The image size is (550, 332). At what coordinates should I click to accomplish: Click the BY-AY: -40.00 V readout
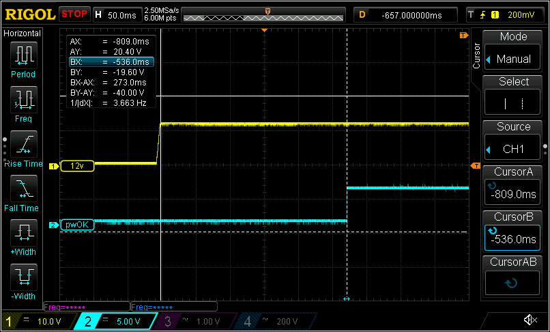click(107, 93)
